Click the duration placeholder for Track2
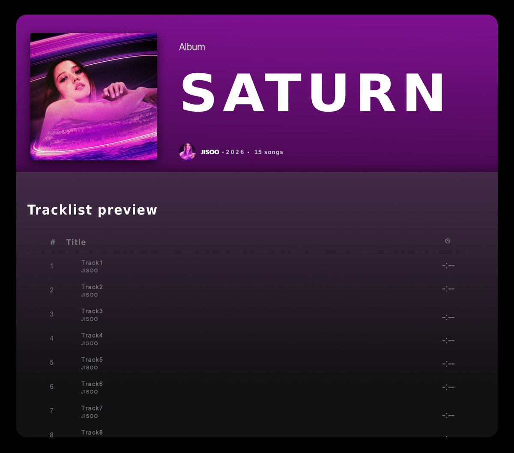 (x=448, y=289)
